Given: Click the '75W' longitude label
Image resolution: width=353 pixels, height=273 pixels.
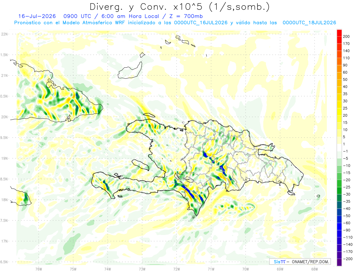Looking at the screenshot, I should 73,269.
